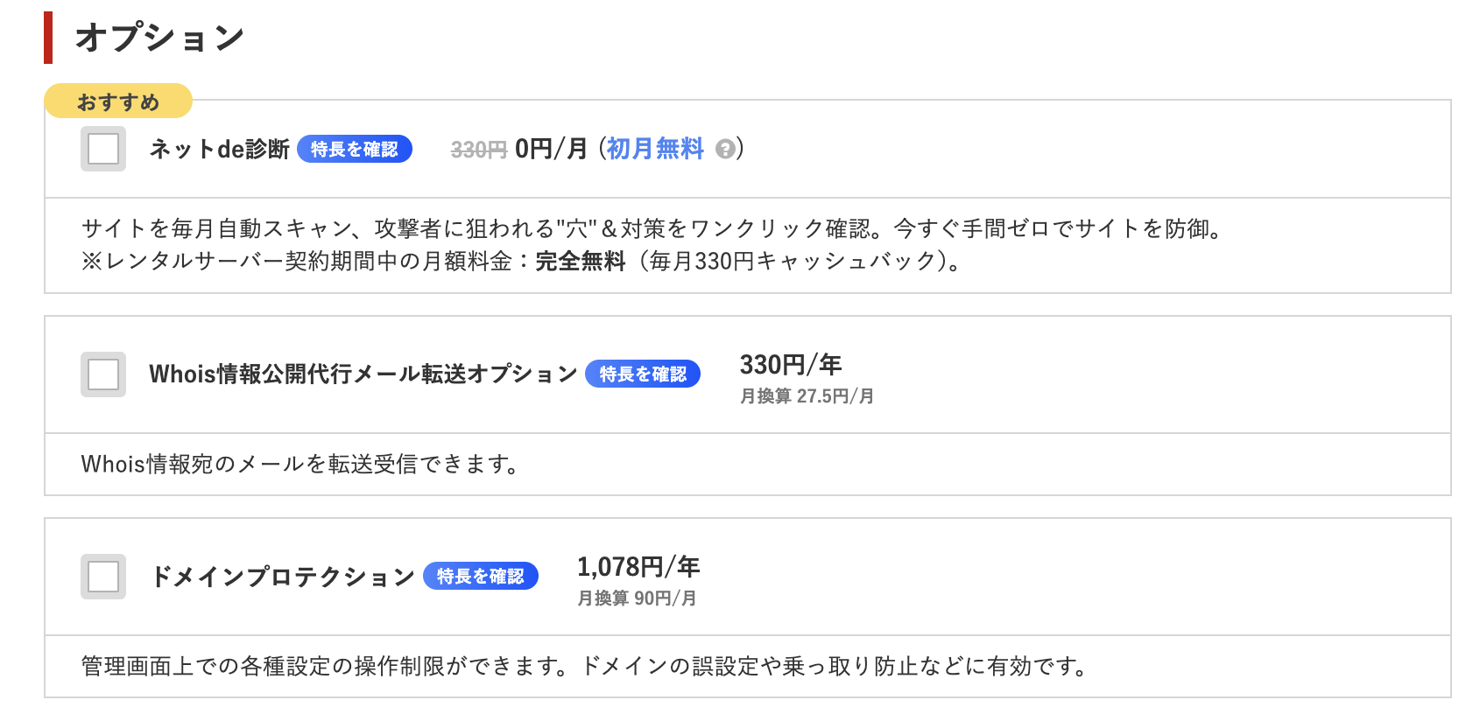Screen dimensions: 1480x721
Task: Click the オプション section heading
Action: coord(159,38)
